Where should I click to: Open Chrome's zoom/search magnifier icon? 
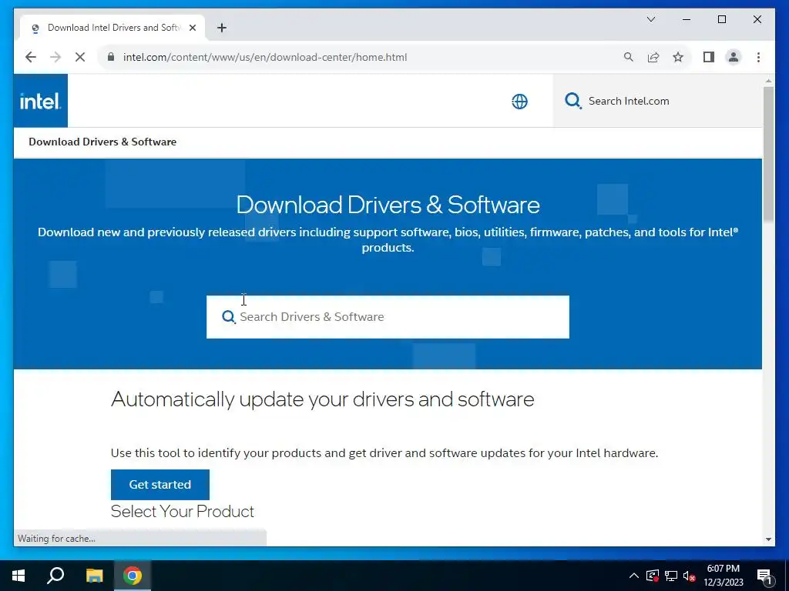629,57
